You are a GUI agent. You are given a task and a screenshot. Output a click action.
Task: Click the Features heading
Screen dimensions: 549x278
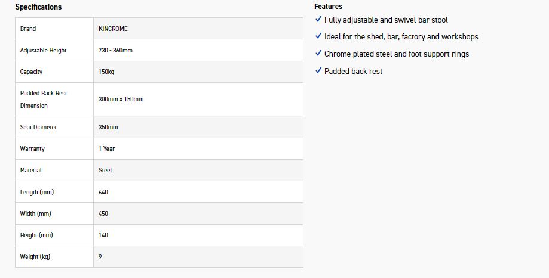coord(328,7)
